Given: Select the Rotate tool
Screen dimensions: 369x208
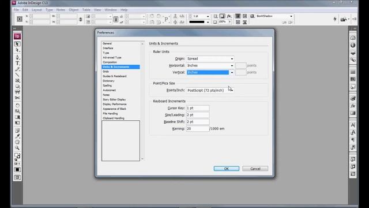Looking at the screenshot, I should coord(17,105).
